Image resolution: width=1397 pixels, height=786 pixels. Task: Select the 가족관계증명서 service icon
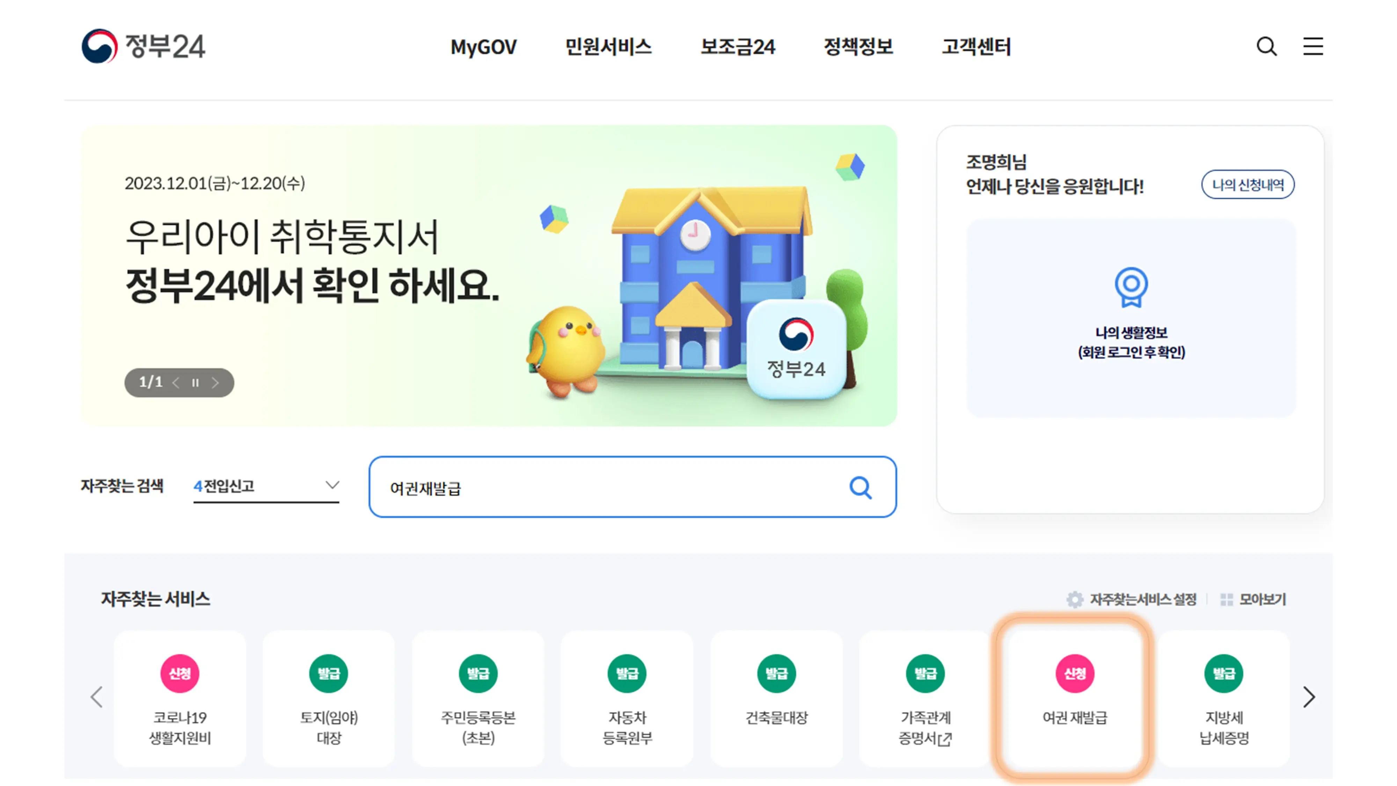point(925,700)
